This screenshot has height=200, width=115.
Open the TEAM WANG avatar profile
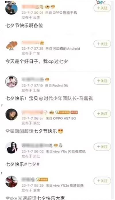pyautogui.click(x=11, y=8)
